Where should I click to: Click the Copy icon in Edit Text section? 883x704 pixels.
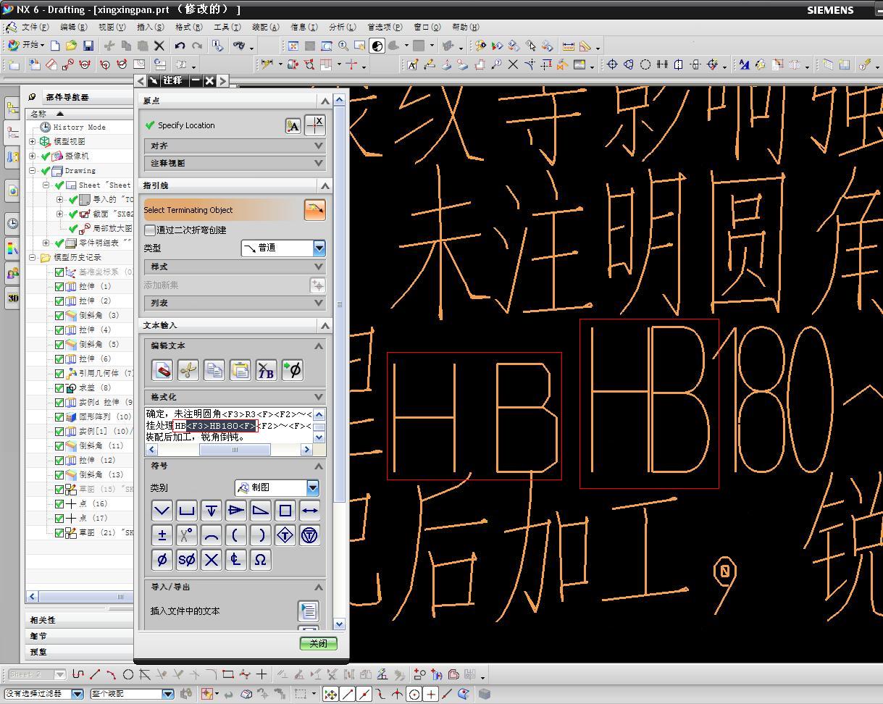pos(214,370)
